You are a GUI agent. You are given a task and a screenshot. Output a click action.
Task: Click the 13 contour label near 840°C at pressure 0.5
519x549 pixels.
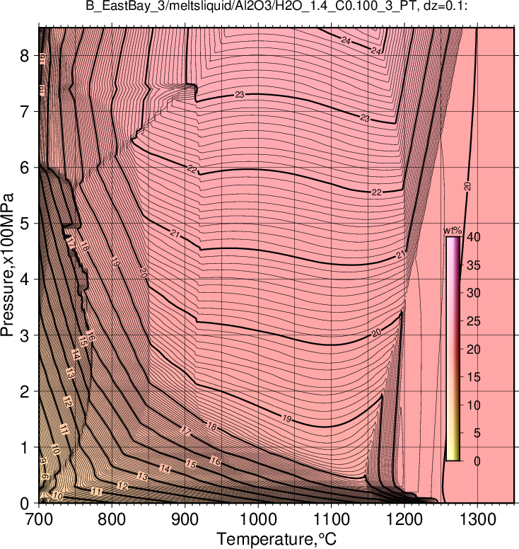click(142, 476)
